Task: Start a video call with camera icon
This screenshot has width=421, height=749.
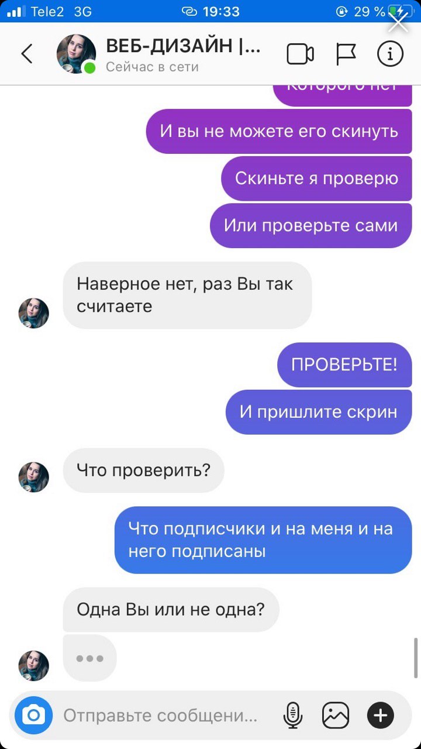Action: 300,54
